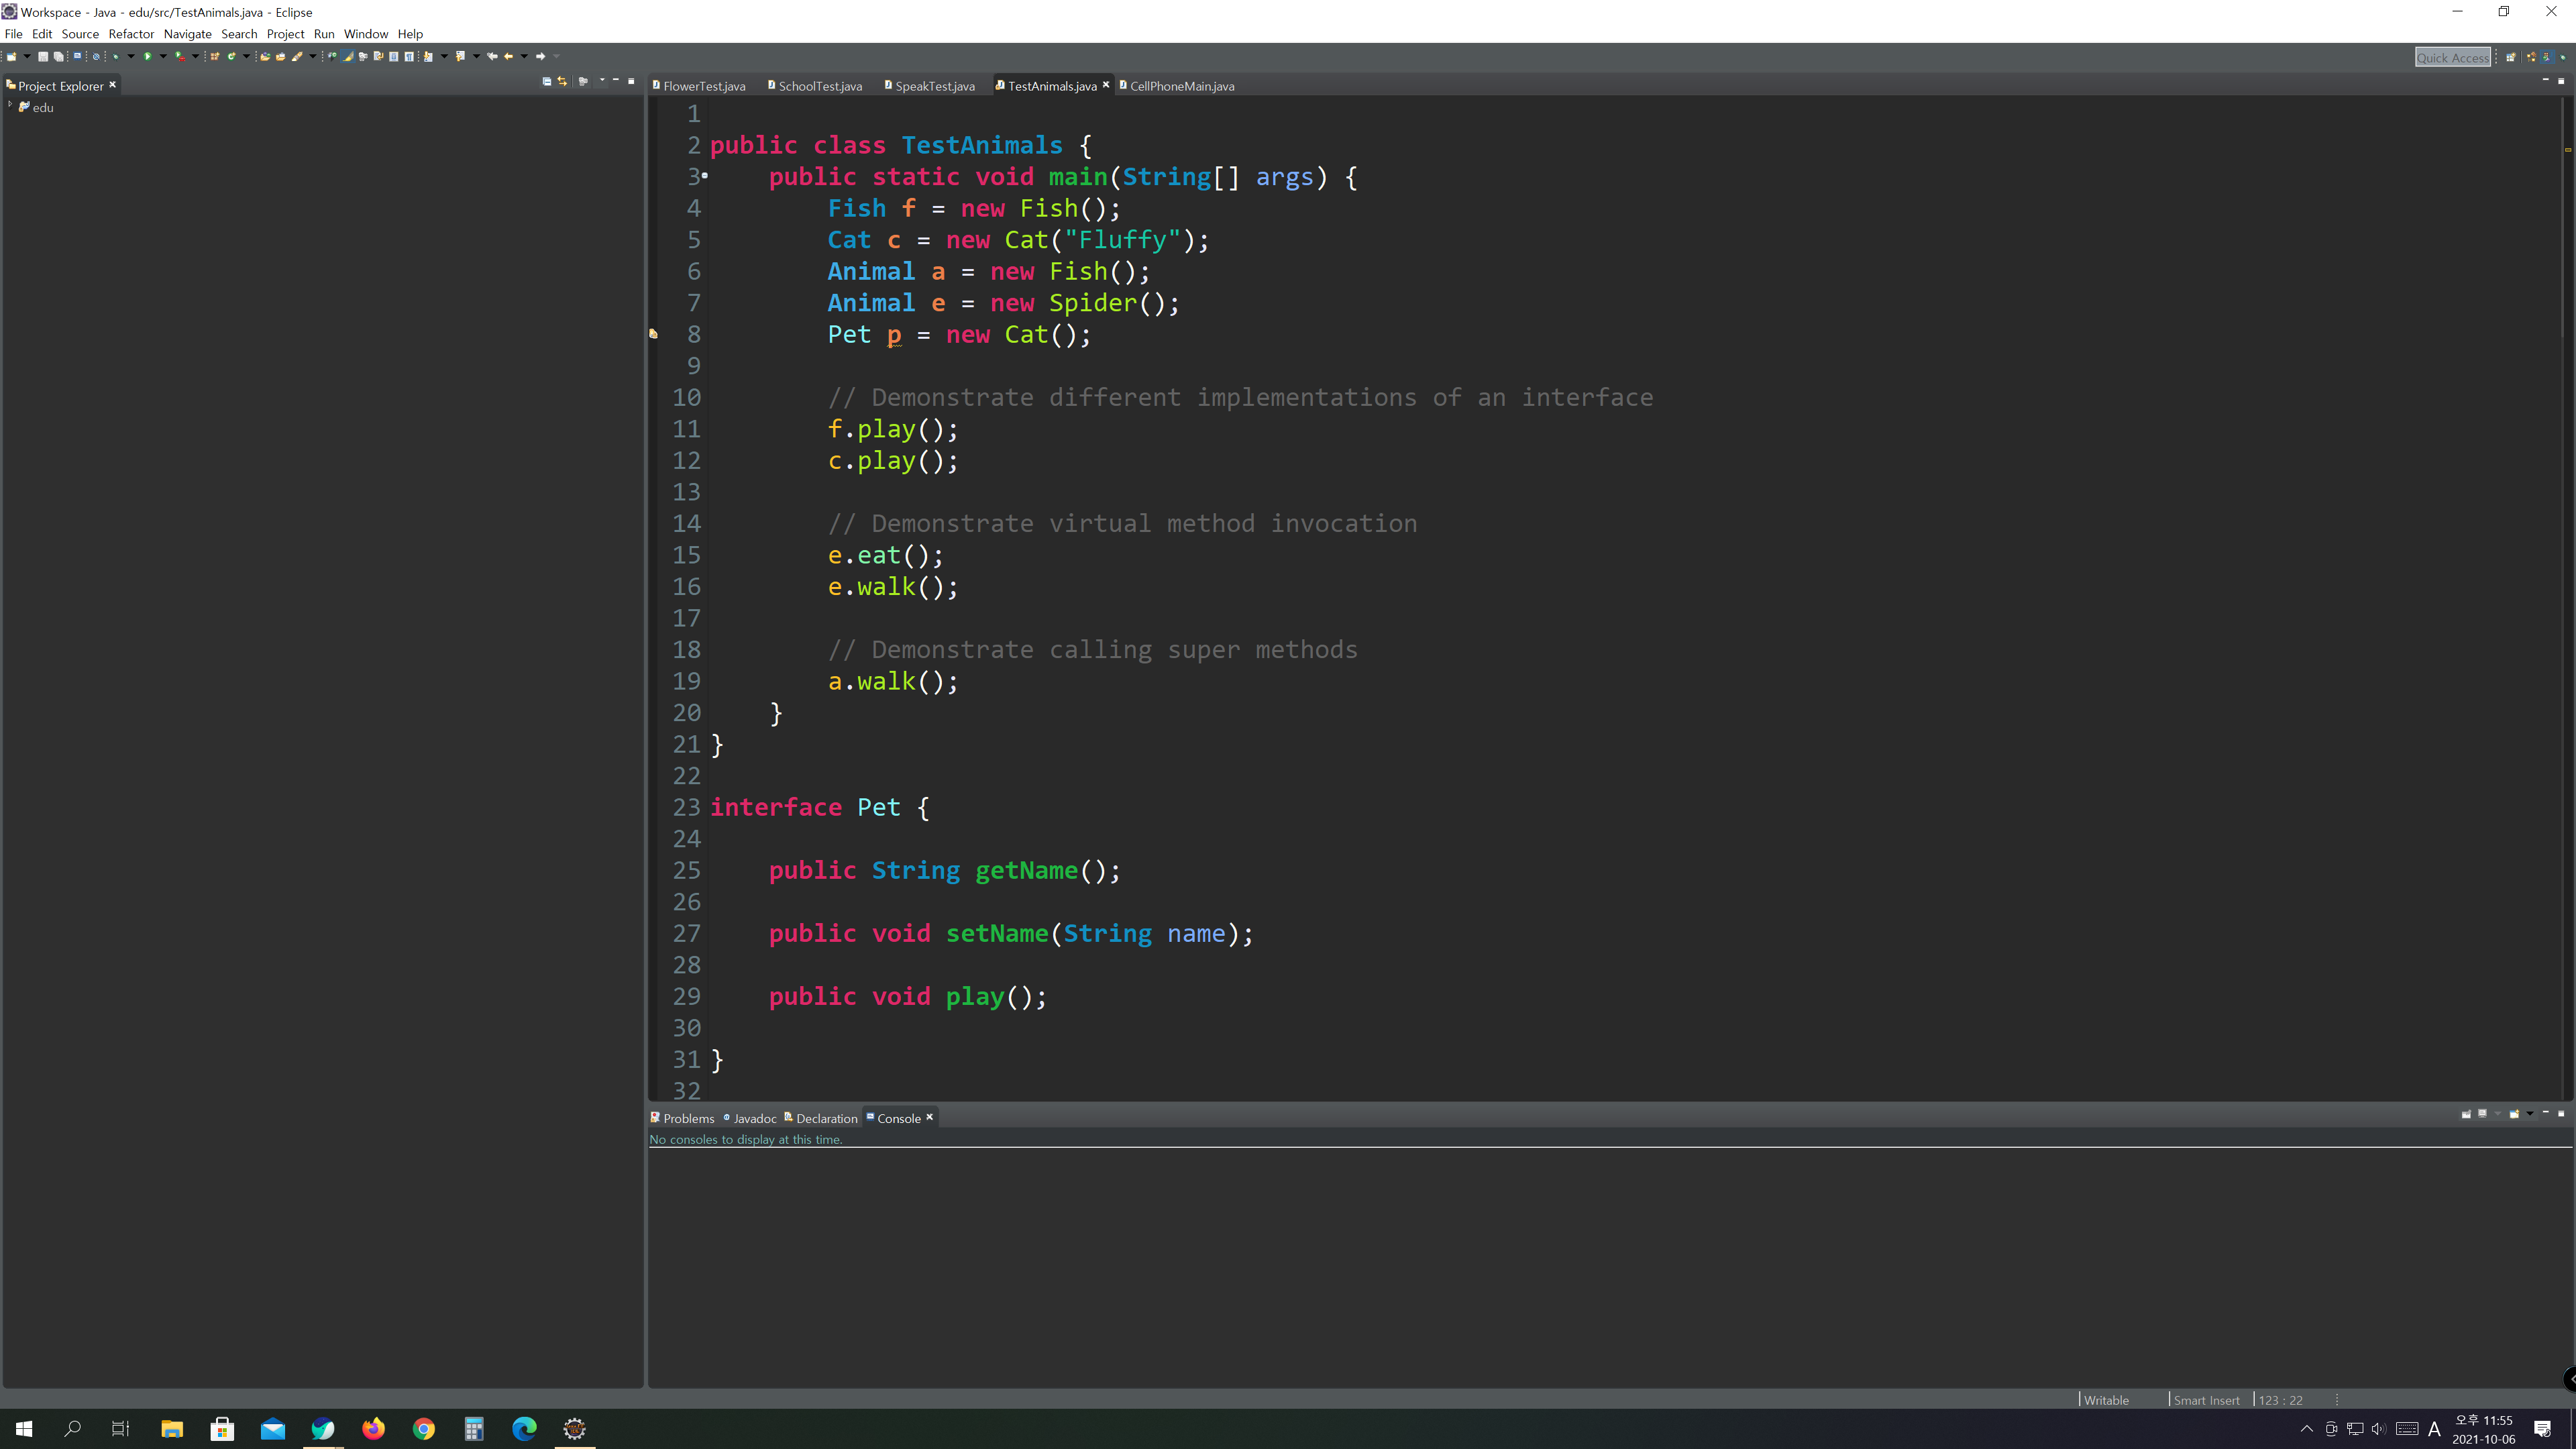Click the green Run button in toolbar
This screenshot has width=2576, height=1449.
148,56
